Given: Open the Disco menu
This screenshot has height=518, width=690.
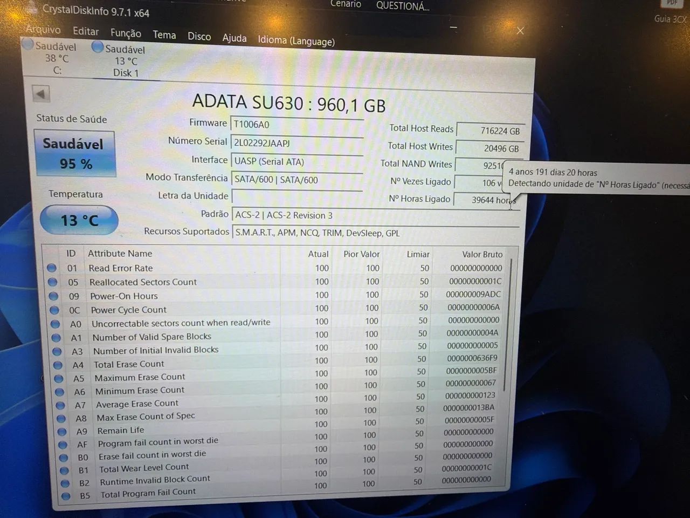Looking at the screenshot, I should (199, 36).
